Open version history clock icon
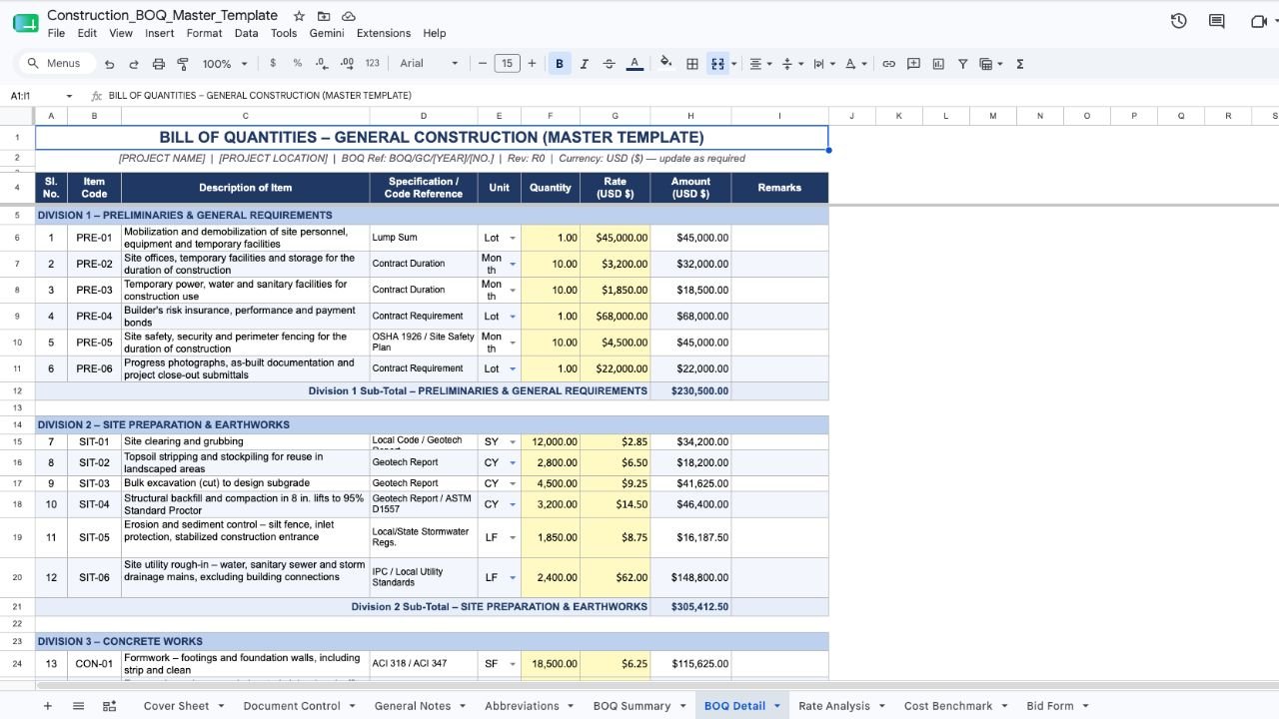 pyautogui.click(x=1178, y=21)
